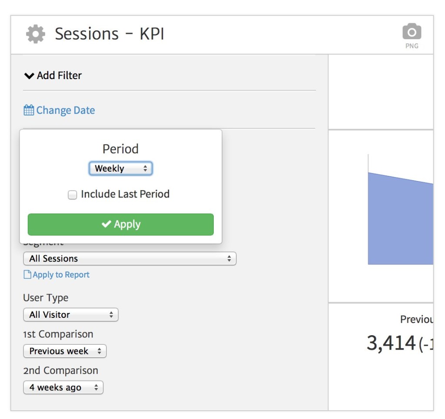
Task: Click the Change Date link
Action: click(65, 110)
